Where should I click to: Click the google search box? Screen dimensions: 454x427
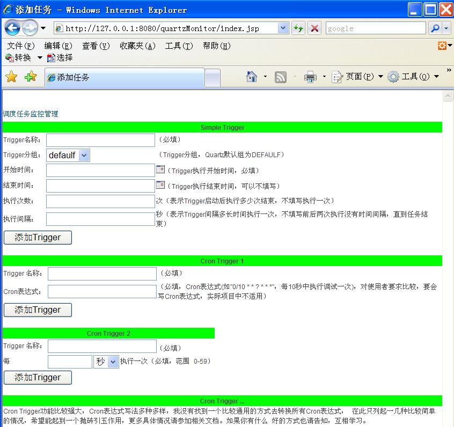point(376,28)
